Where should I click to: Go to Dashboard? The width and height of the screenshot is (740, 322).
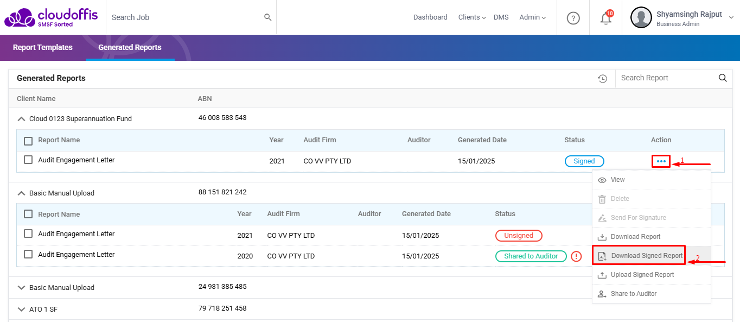(430, 17)
